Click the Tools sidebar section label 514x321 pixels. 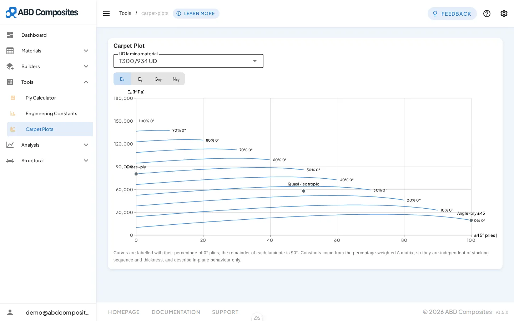[27, 82]
